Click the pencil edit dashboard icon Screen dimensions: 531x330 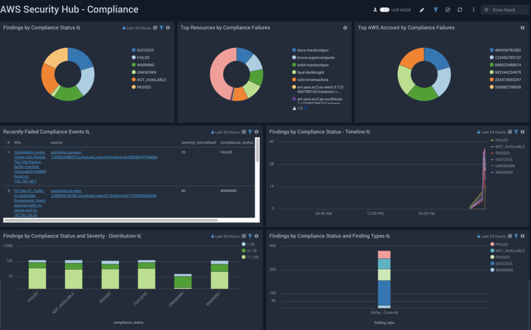(422, 10)
